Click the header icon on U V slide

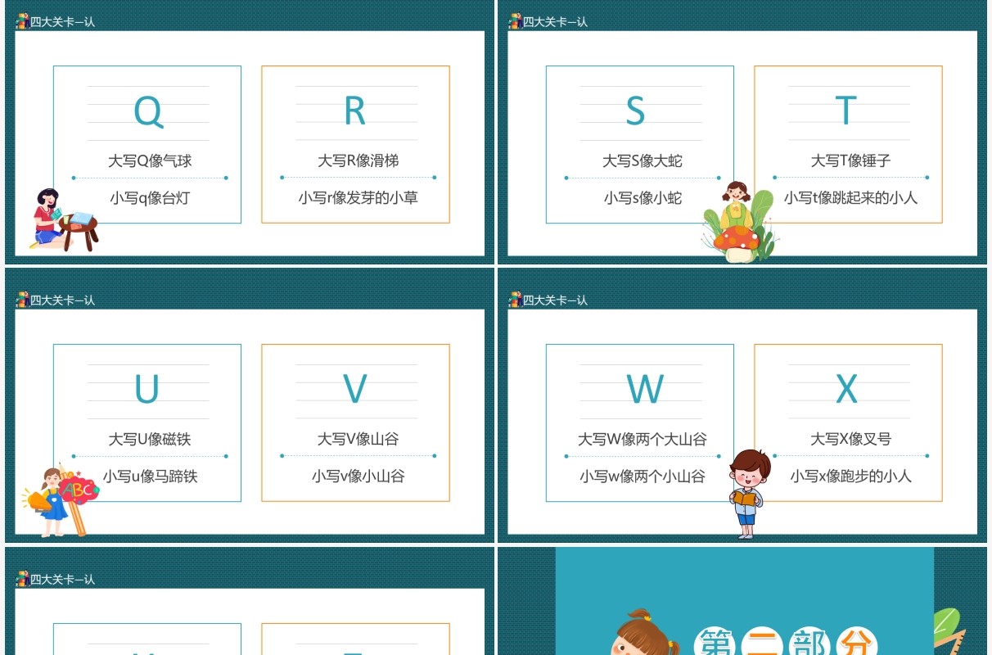coord(23,300)
